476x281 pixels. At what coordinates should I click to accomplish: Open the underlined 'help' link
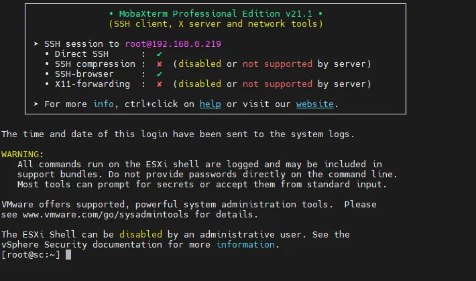(x=210, y=104)
